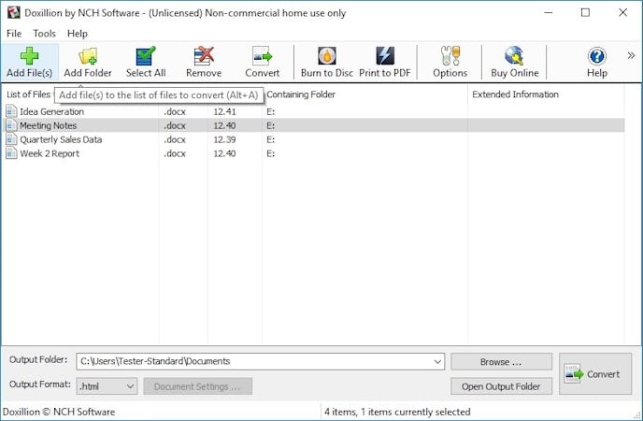Select the Meeting Notes file name

coord(49,125)
